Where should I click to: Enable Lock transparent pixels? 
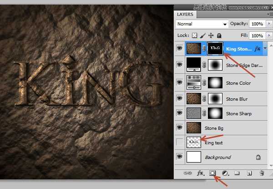click(x=194, y=36)
